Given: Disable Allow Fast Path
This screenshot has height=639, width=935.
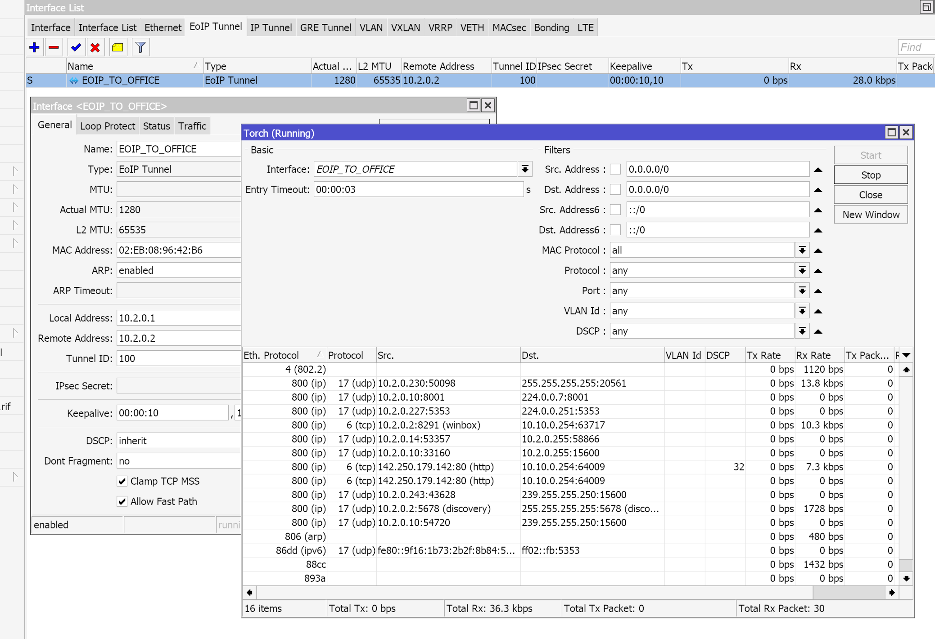Looking at the screenshot, I should click(x=122, y=501).
